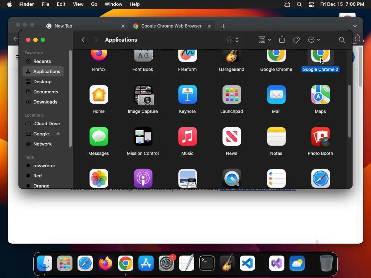371x278 pixels.
Task: Open the View menu
Action: tap(78, 4)
